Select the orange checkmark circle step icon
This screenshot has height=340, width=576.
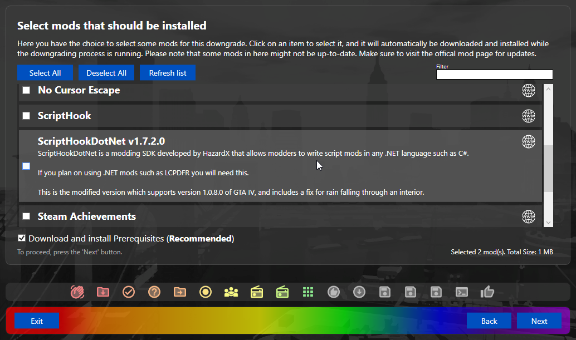point(129,292)
